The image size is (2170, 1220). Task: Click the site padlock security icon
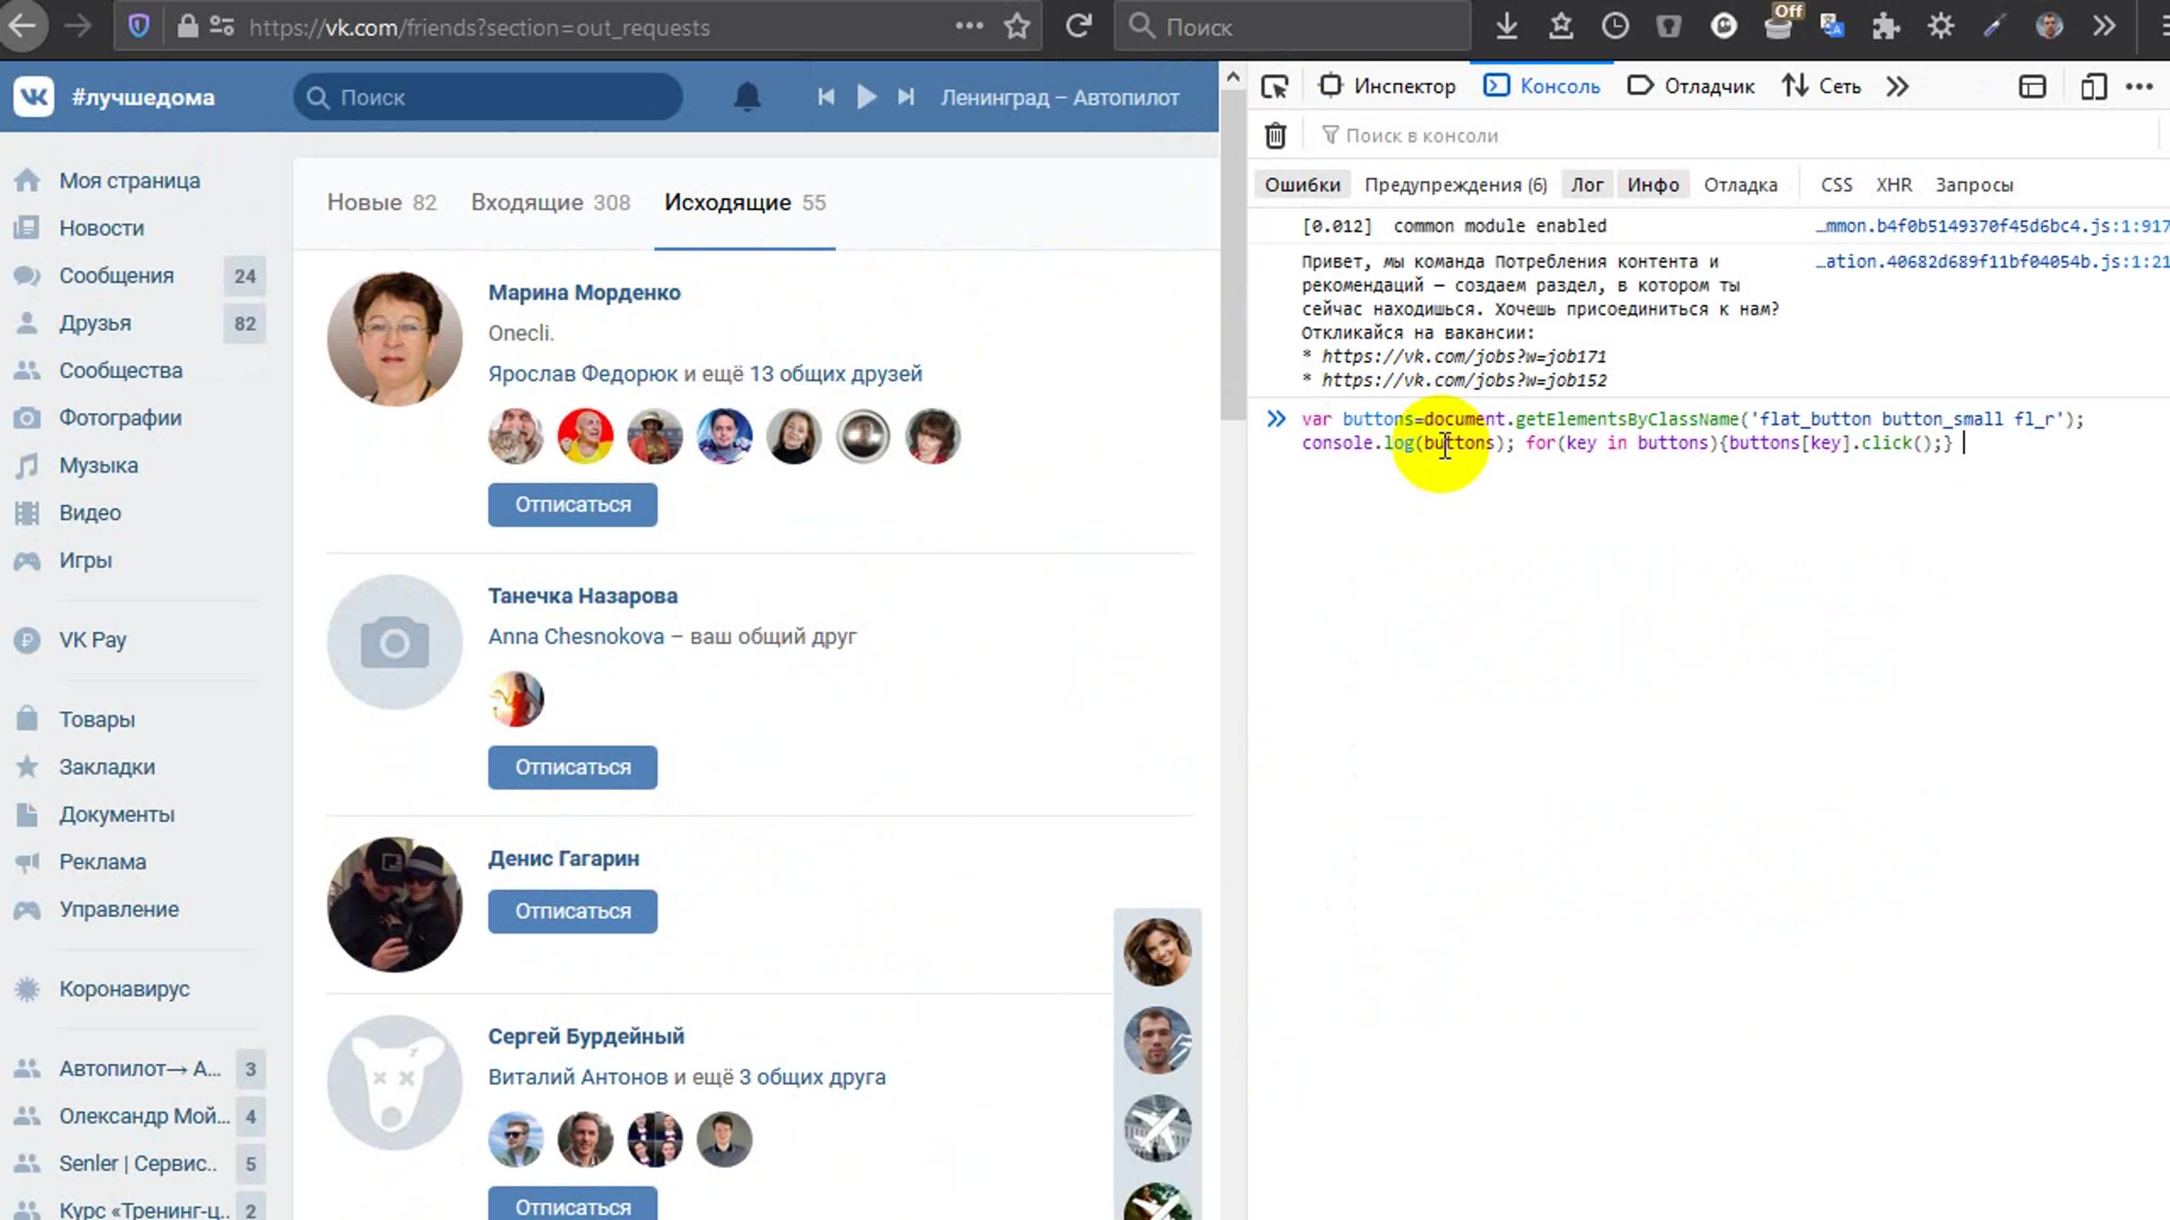point(187,27)
